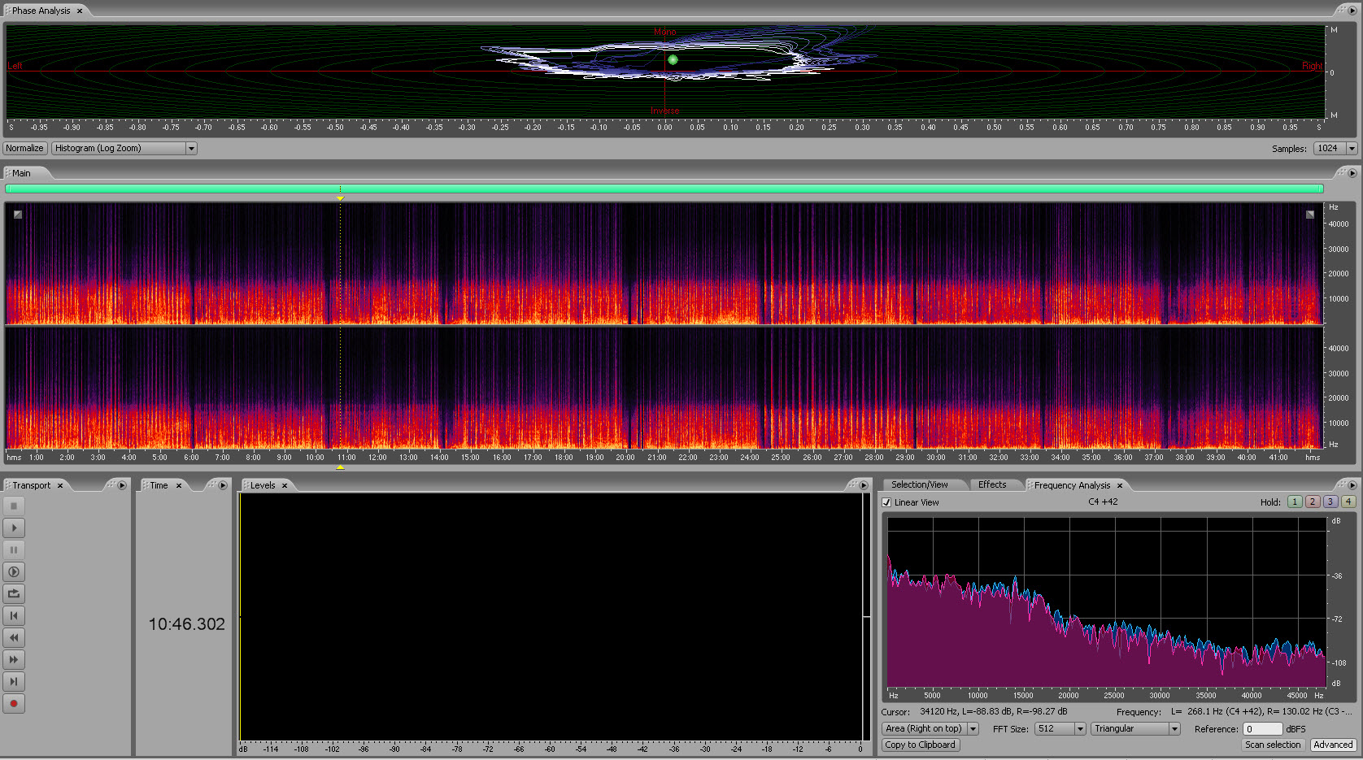The width and height of the screenshot is (1363, 760).
Task: Click the Rewind transport button
Action: pos(14,638)
